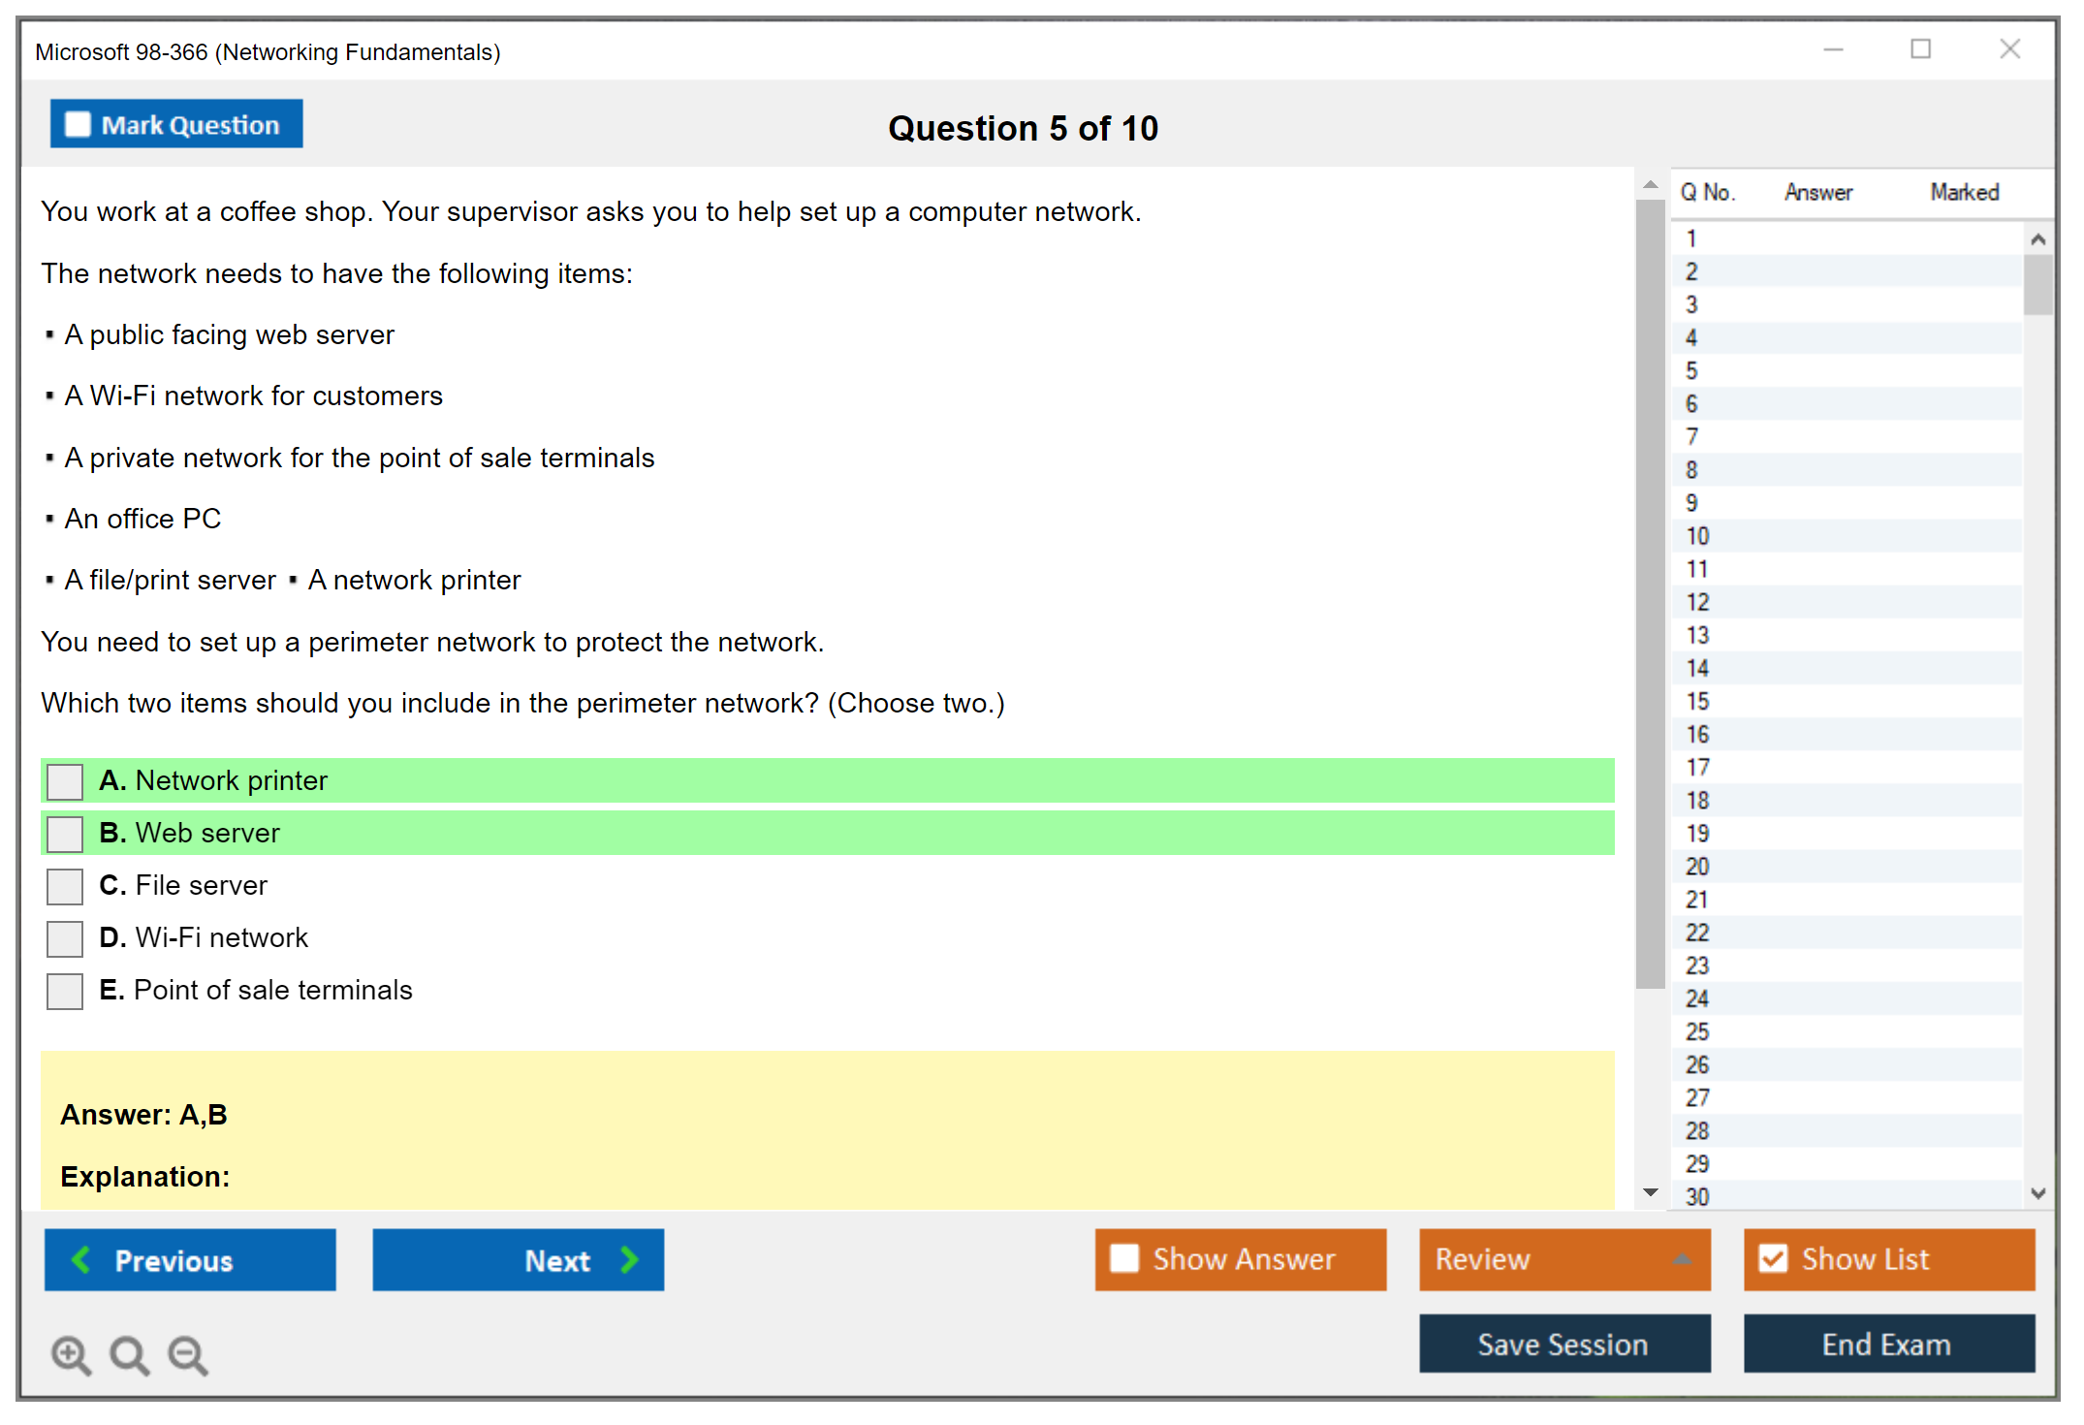Viewport: 2084px width, 1425px height.
Task: Expand the Review dropdown menu
Action: click(1683, 1258)
